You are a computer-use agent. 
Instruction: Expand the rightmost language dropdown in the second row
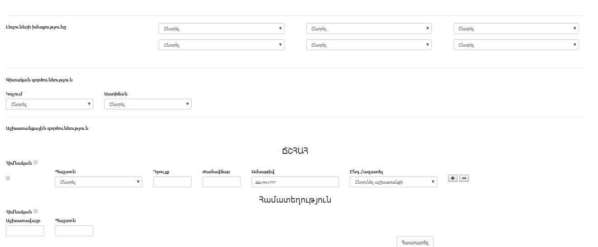pos(516,45)
